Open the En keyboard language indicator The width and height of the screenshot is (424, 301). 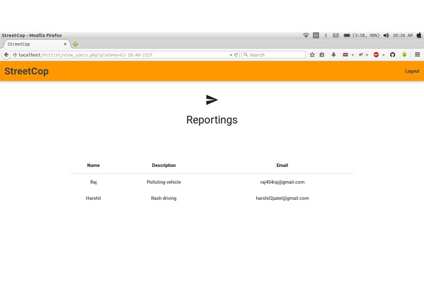click(x=316, y=35)
